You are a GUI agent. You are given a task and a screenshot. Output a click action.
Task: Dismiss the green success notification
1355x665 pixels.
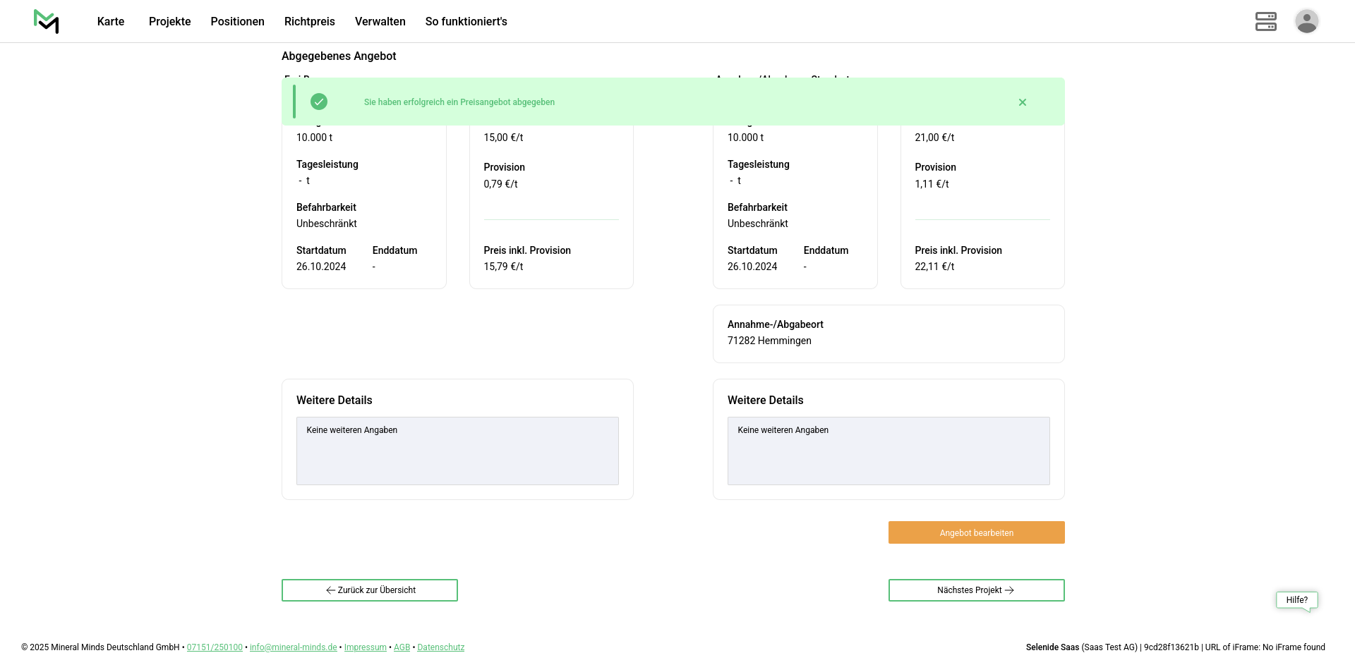tap(1022, 102)
